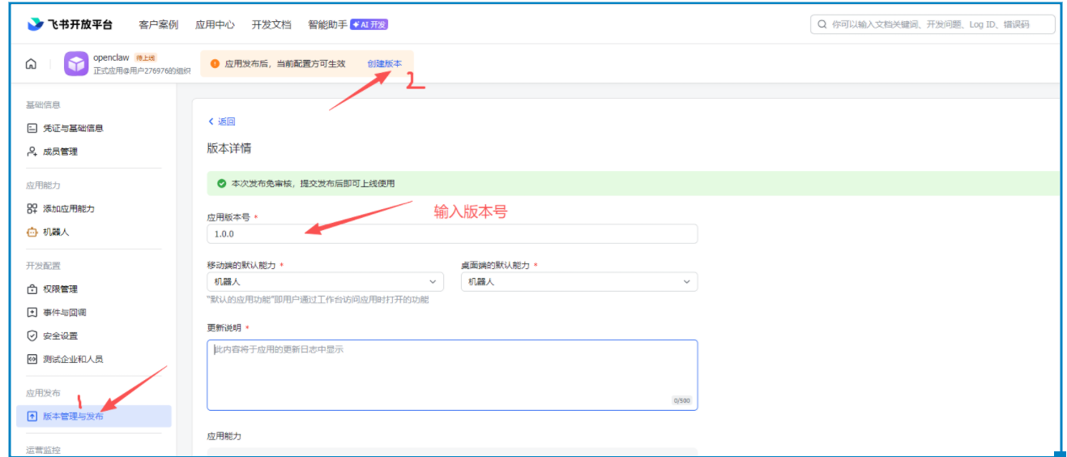
Task: Click the 安全设置 shield icon
Action: (32, 335)
